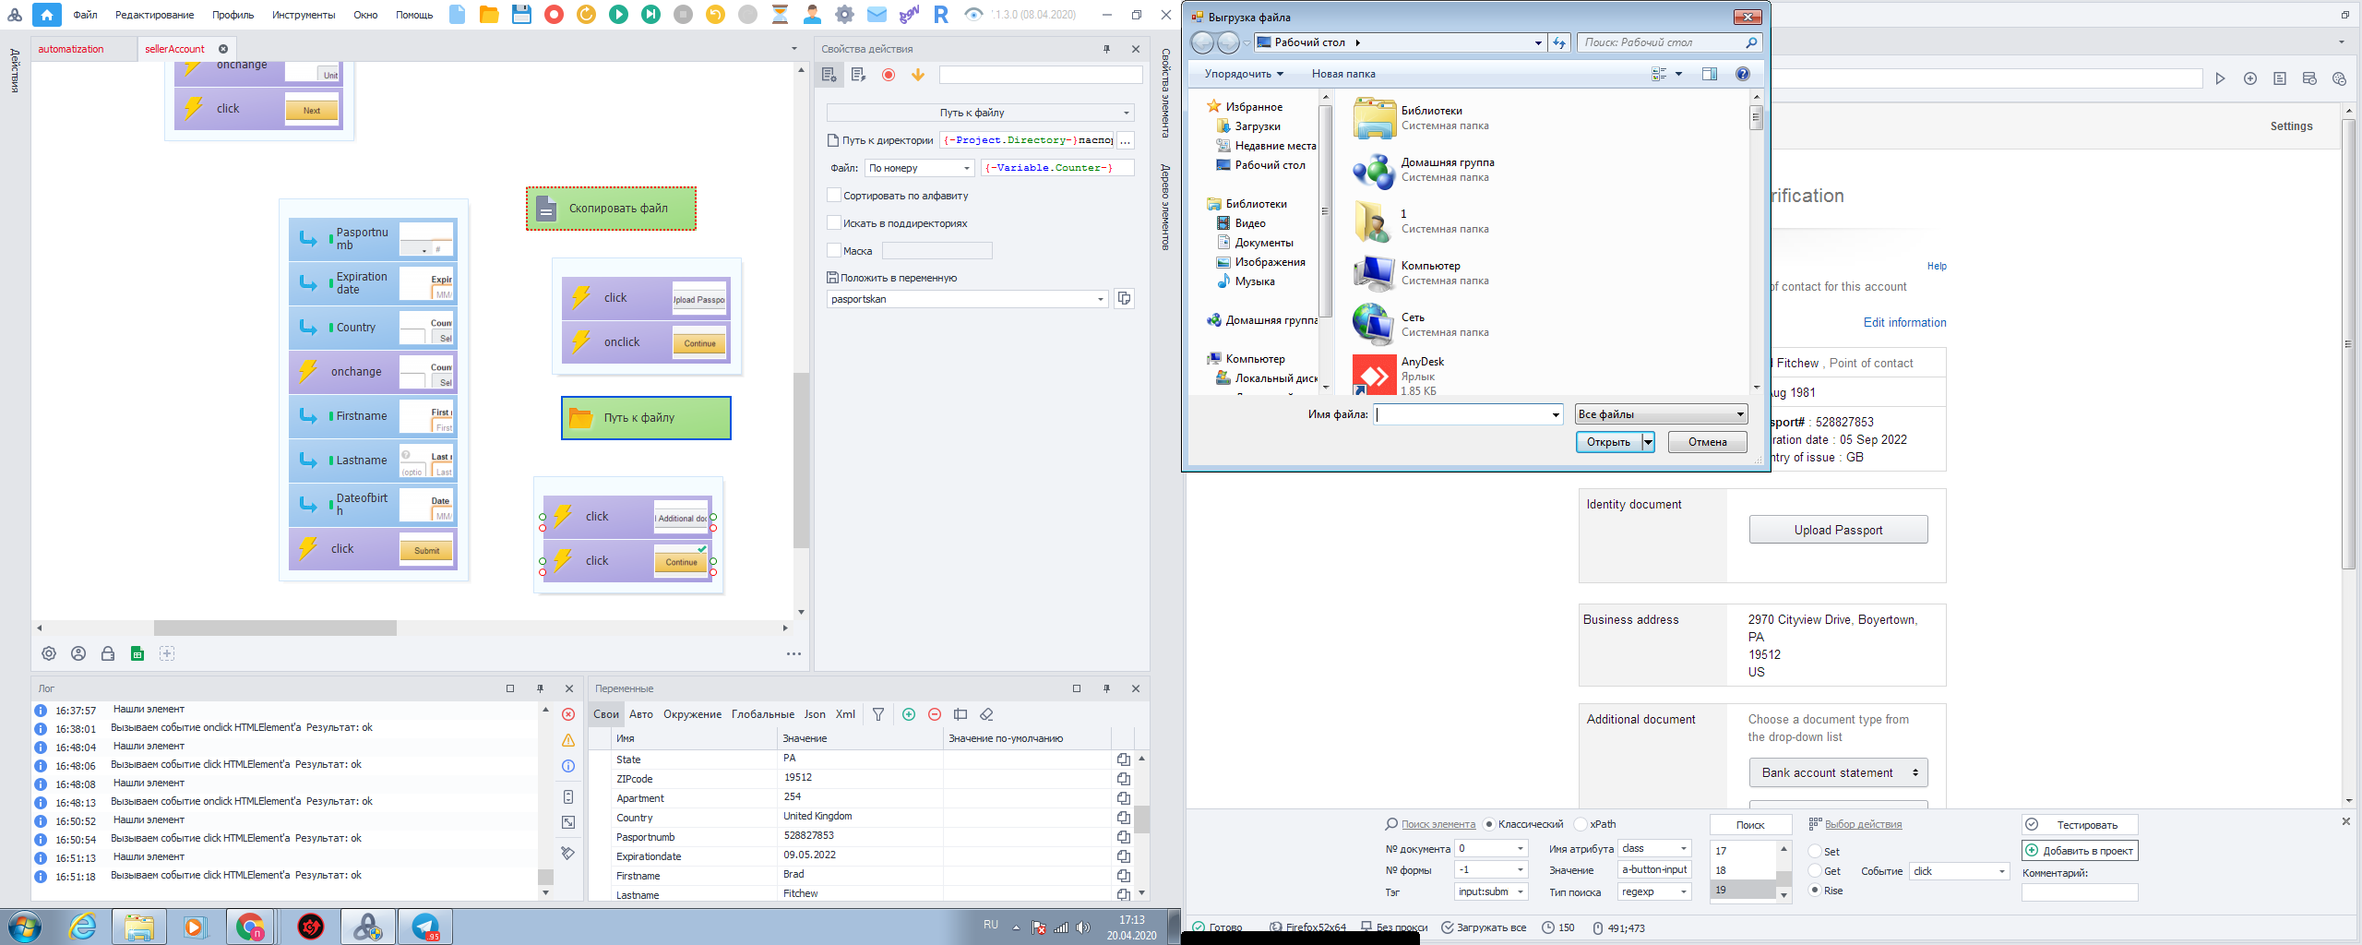The image size is (2362, 945).
Task: Click green spreadsheet icon below canvas
Action: 137,653
